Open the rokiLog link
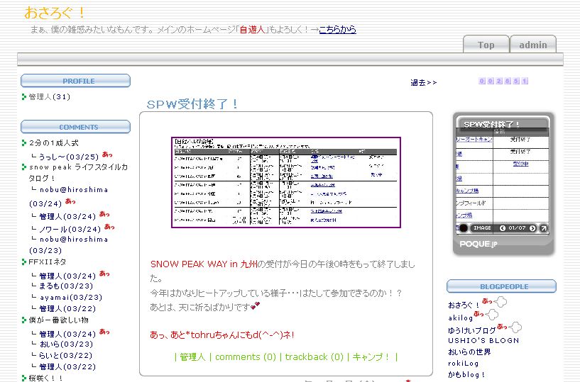 (463, 363)
